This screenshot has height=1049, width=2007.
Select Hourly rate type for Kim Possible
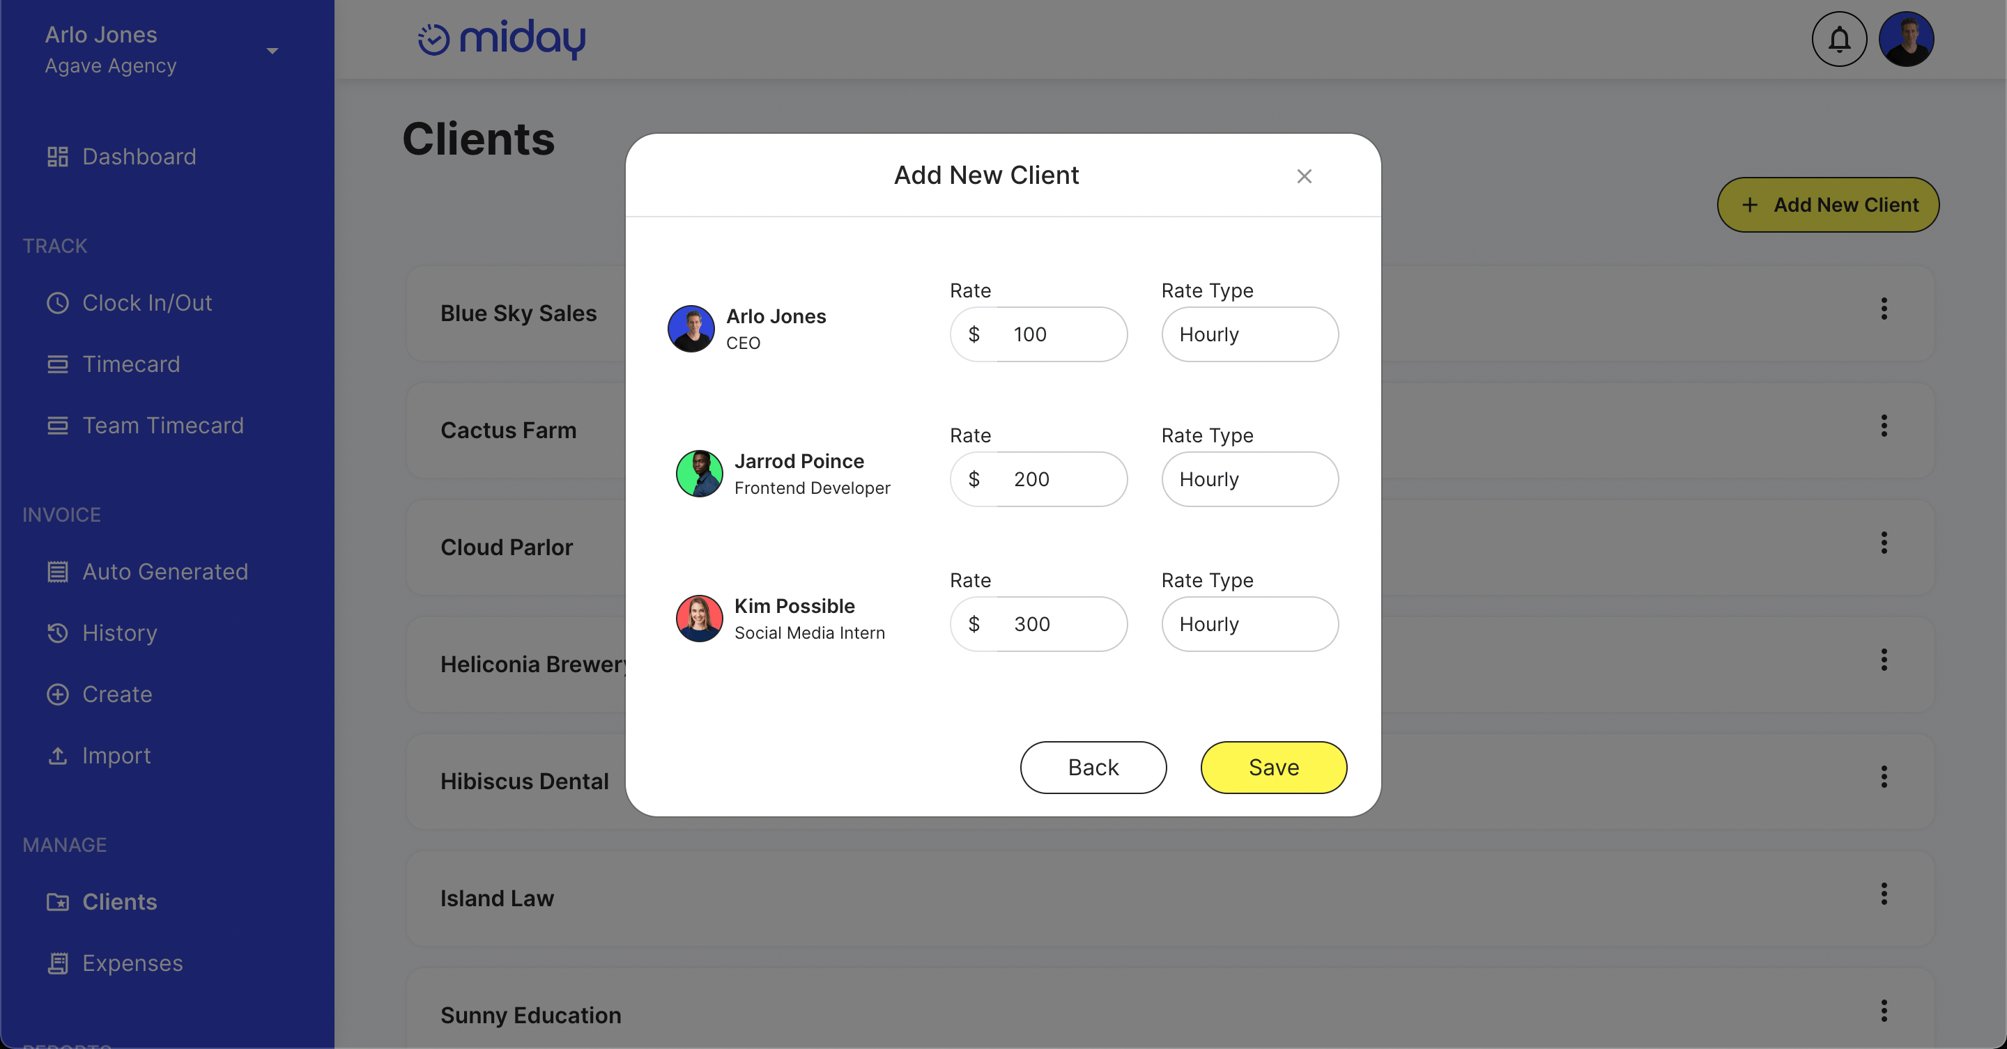(x=1247, y=623)
